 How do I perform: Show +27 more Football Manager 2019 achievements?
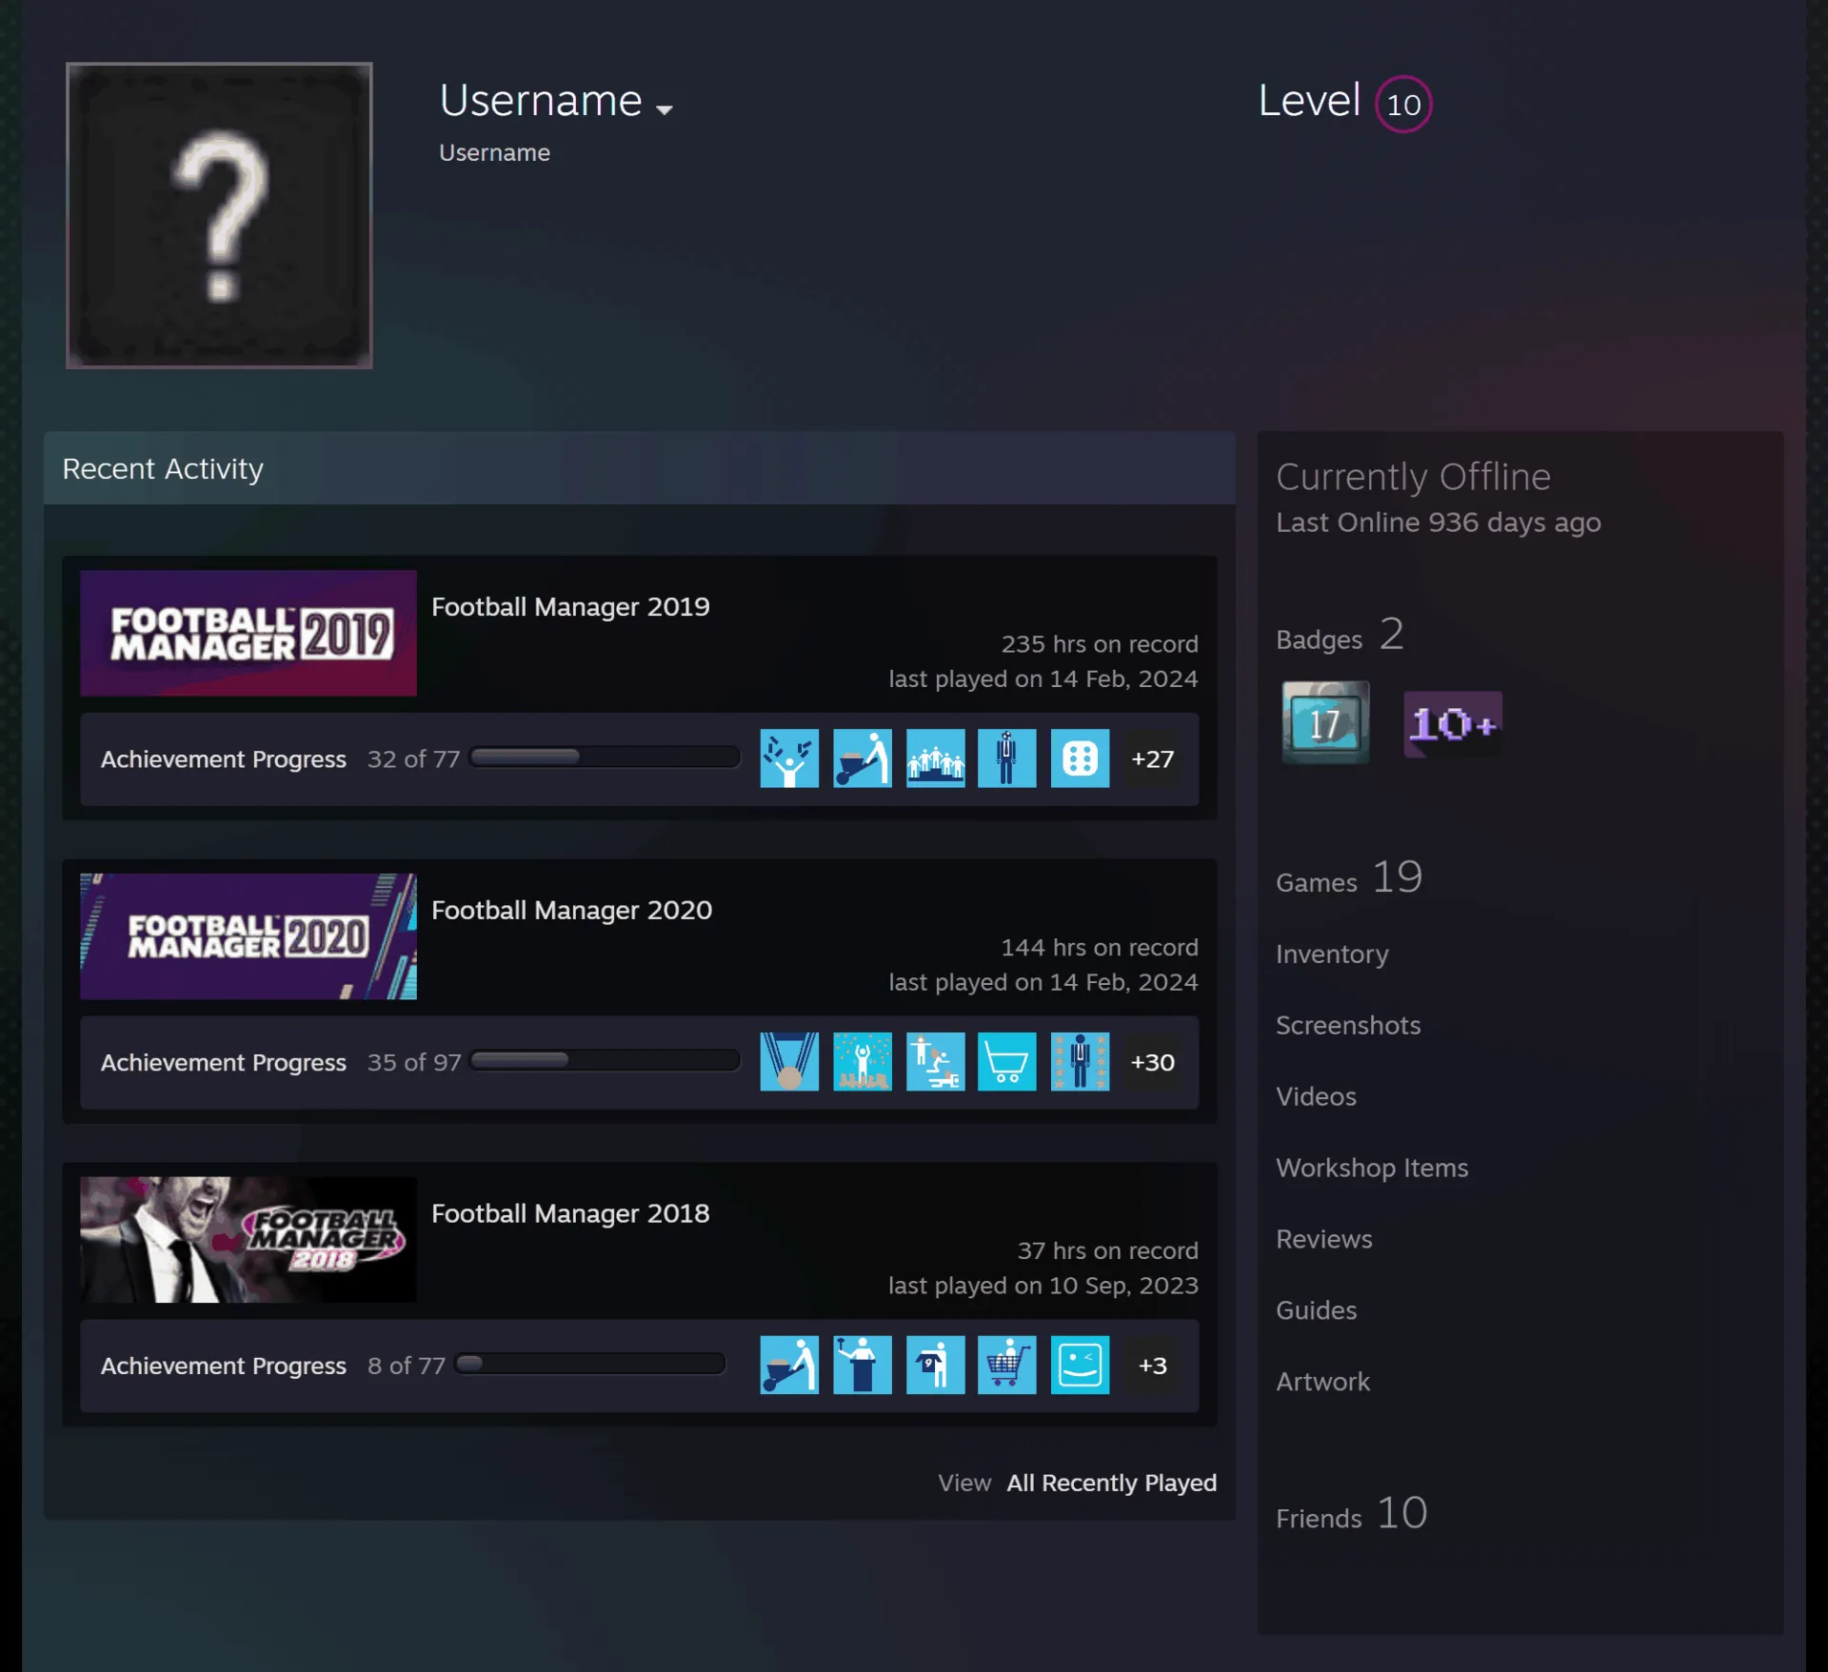click(1152, 758)
